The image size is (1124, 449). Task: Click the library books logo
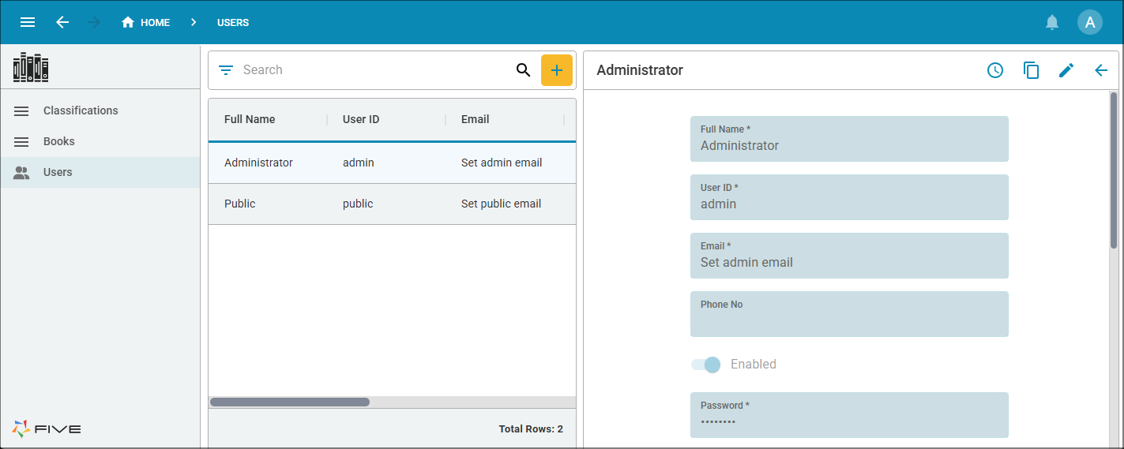click(31, 67)
